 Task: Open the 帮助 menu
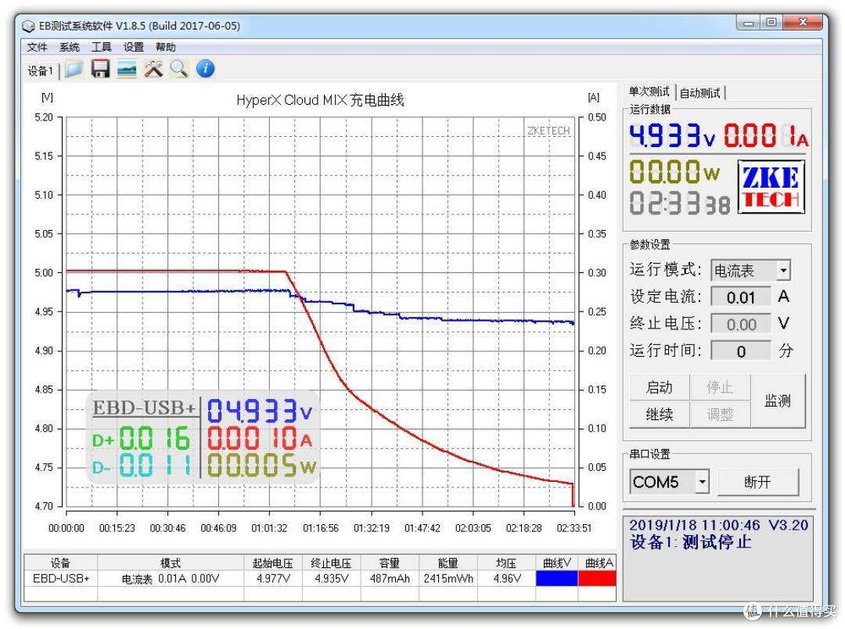tap(165, 47)
